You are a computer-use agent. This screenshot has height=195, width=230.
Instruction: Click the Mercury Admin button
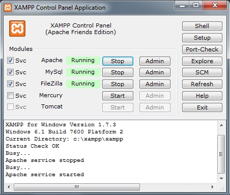(155, 96)
